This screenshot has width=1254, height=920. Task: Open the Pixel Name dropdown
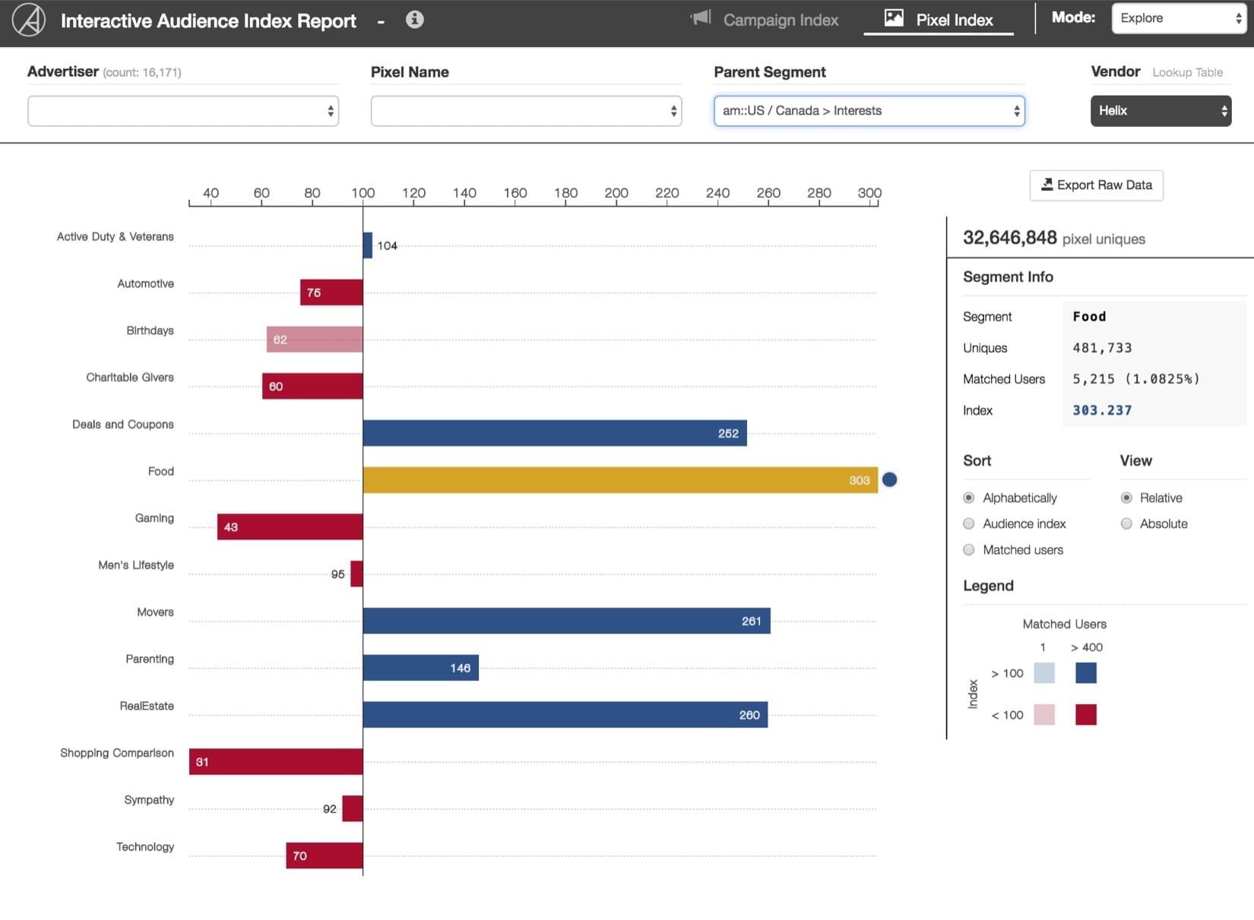click(x=526, y=111)
